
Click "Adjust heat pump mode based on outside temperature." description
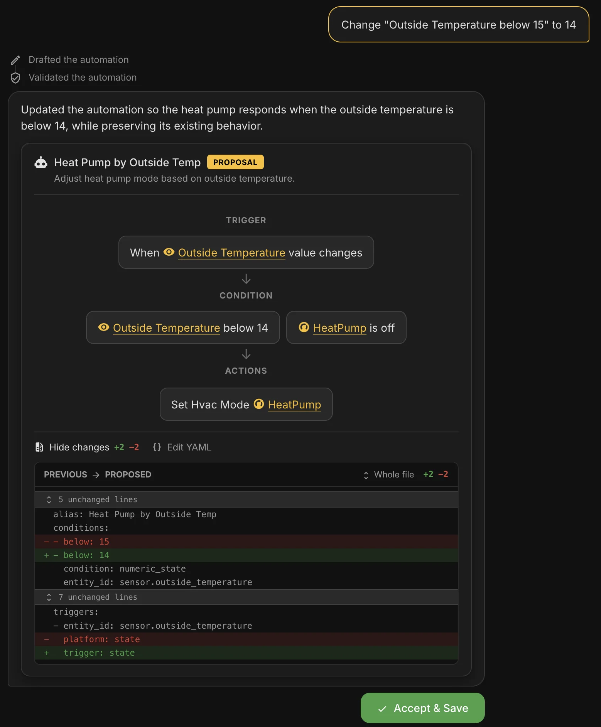174,179
